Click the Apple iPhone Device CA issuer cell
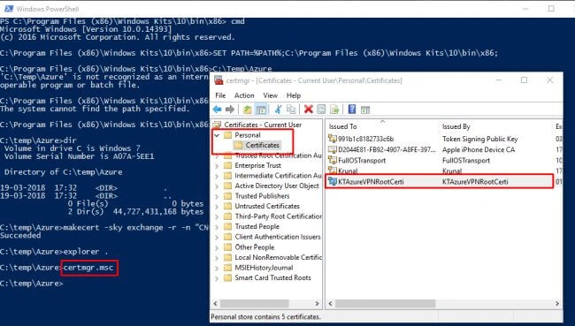The width and height of the screenshot is (575, 326). pyautogui.click(x=479, y=149)
